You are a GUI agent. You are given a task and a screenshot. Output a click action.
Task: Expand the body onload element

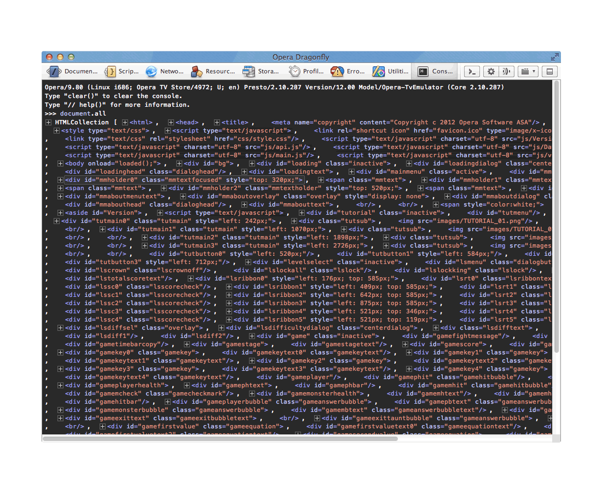[x=61, y=163]
